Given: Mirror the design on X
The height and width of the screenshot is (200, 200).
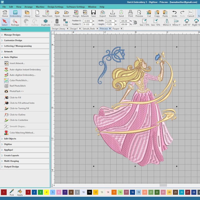Looking at the screenshot, I should [x=167, y=22].
